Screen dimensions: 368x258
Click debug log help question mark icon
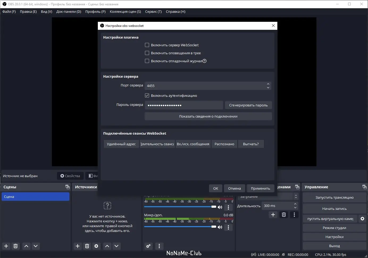(x=204, y=61)
